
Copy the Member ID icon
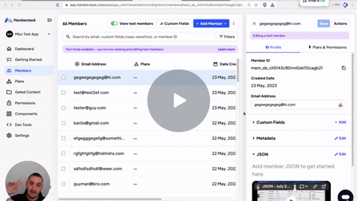point(344,68)
